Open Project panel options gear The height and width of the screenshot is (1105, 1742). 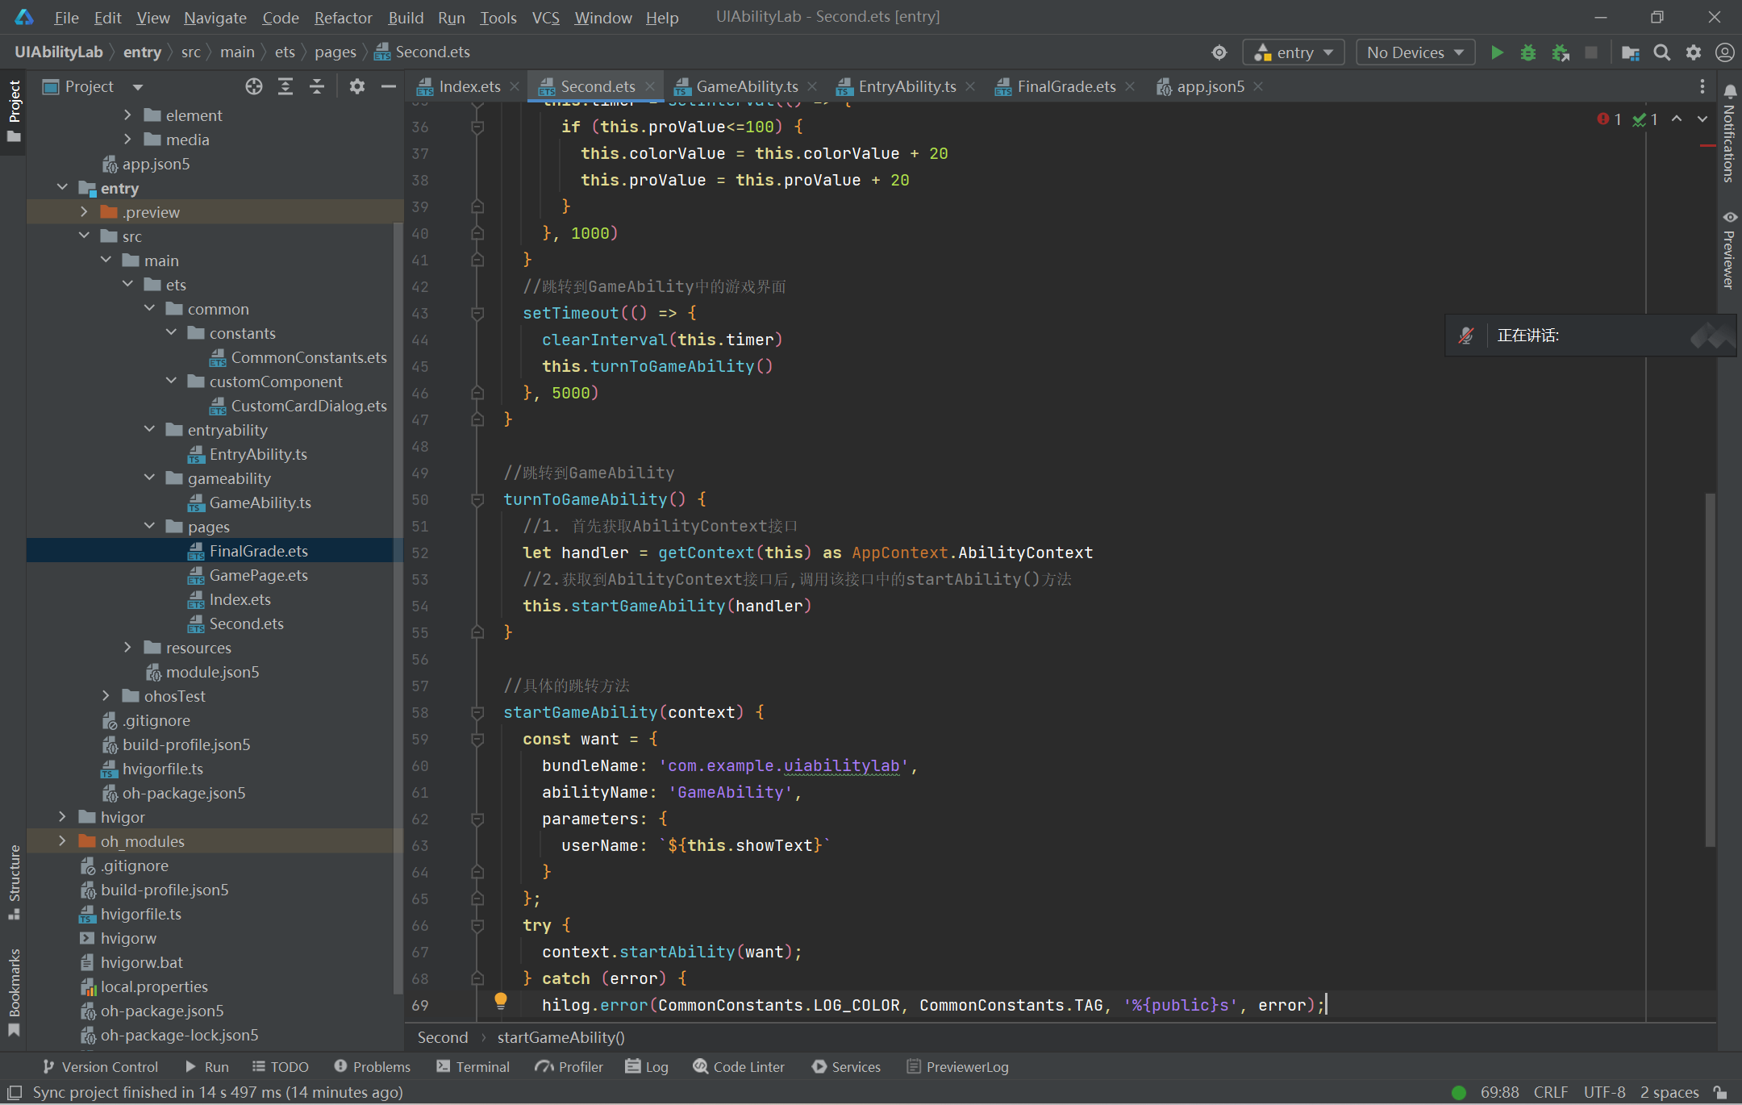[x=357, y=86]
